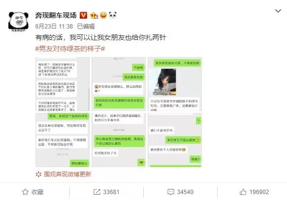The width and height of the screenshot is (287, 200).
Task: Like the post with thumbs-up 196902
Action: tap(254, 192)
